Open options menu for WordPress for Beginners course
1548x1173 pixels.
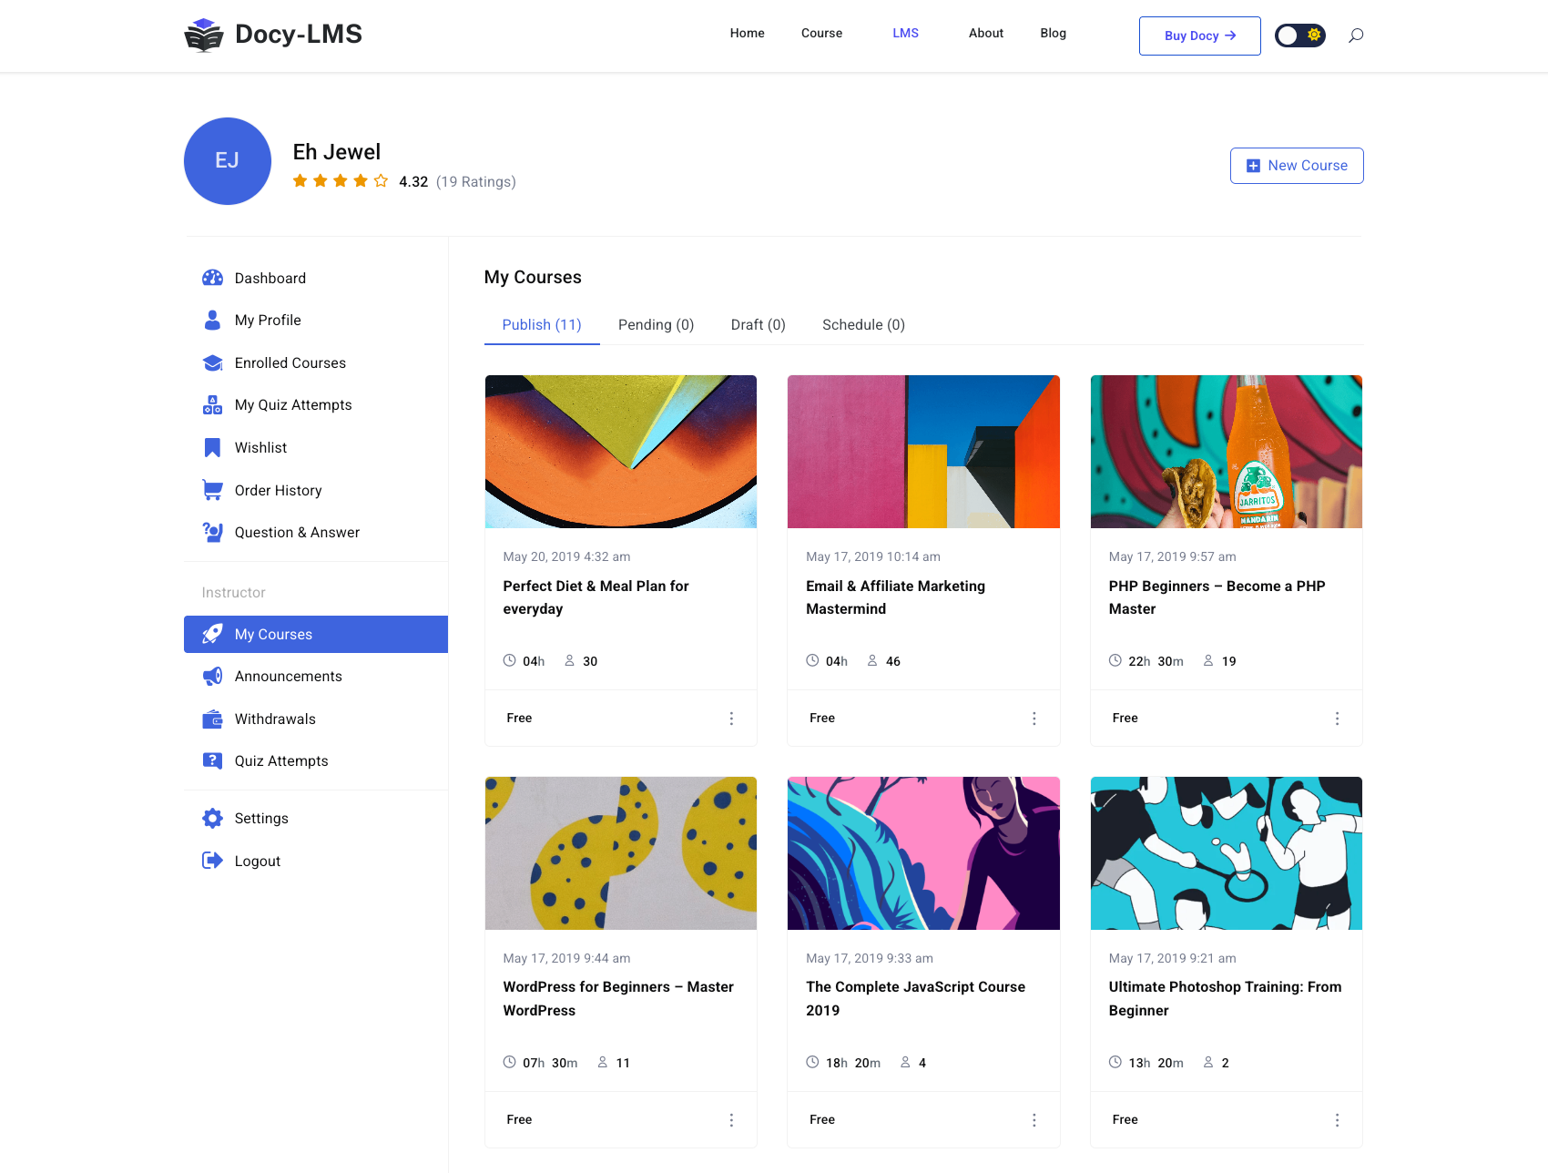click(x=731, y=1120)
